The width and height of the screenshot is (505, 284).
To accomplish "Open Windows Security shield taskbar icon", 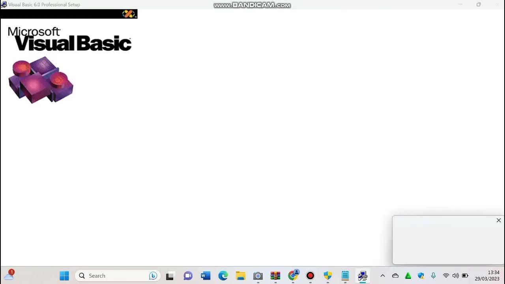I will 328,276.
